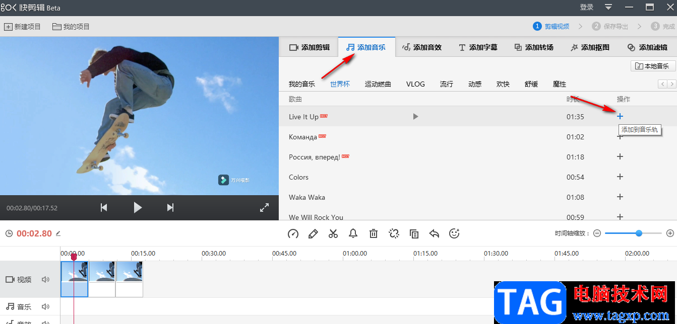The image size is (677, 324).
Task: Expand preview to fullscreen
Action: [264, 207]
